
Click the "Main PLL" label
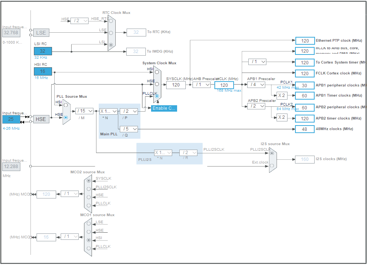(x=109, y=134)
